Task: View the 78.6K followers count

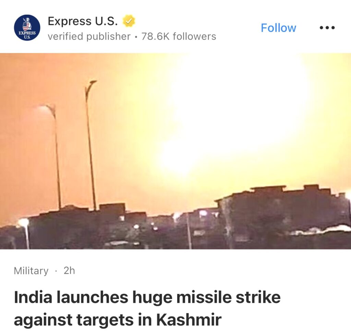Action: [x=179, y=36]
